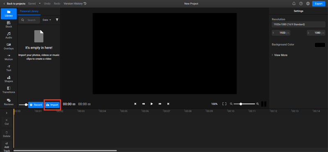
Task: Open Version History
Action: (x=75, y=4)
